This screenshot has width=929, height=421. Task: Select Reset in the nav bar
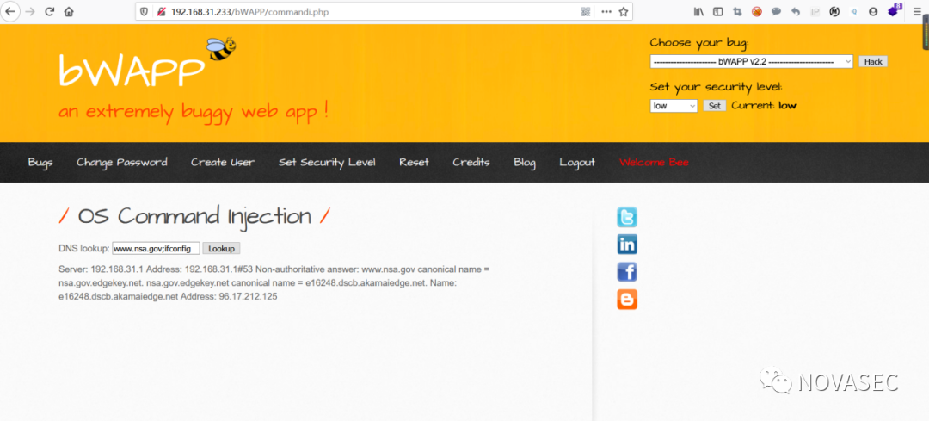click(414, 163)
